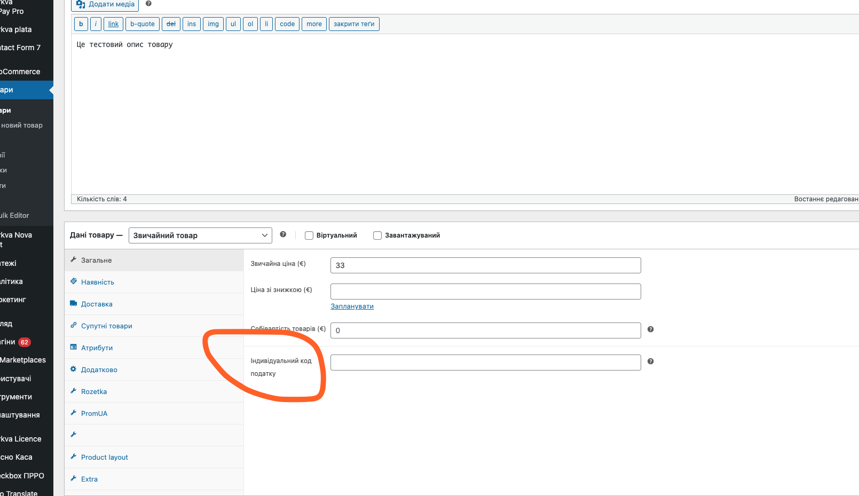This screenshot has width=859, height=496.
Task: Select the Rozetka product data tab
Action: (x=94, y=392)
